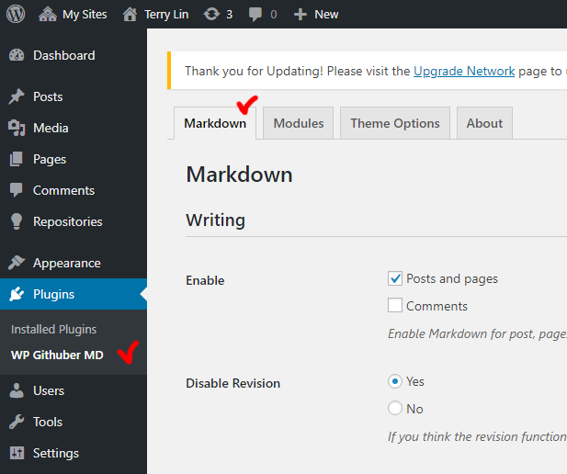
Task: Click the Posts pushpin icon
Action: [x=17, y=96]
